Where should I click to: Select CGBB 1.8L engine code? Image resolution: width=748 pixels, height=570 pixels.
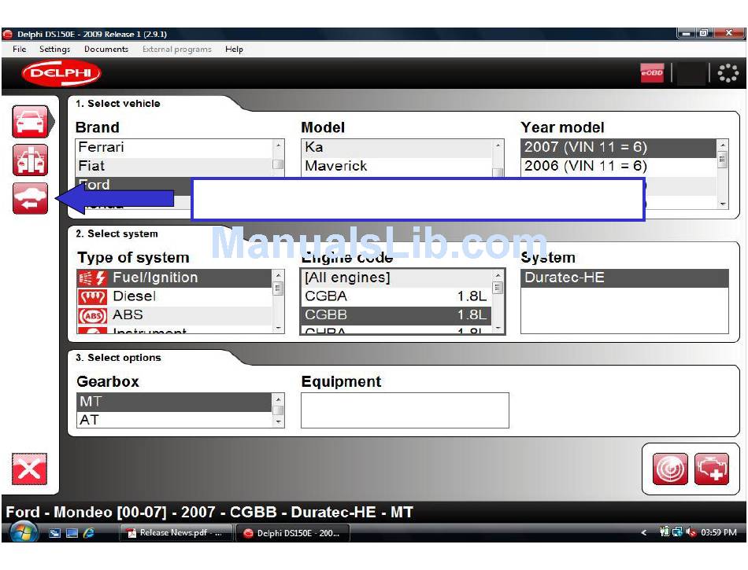pyautogui.click(x=396, y=315)
